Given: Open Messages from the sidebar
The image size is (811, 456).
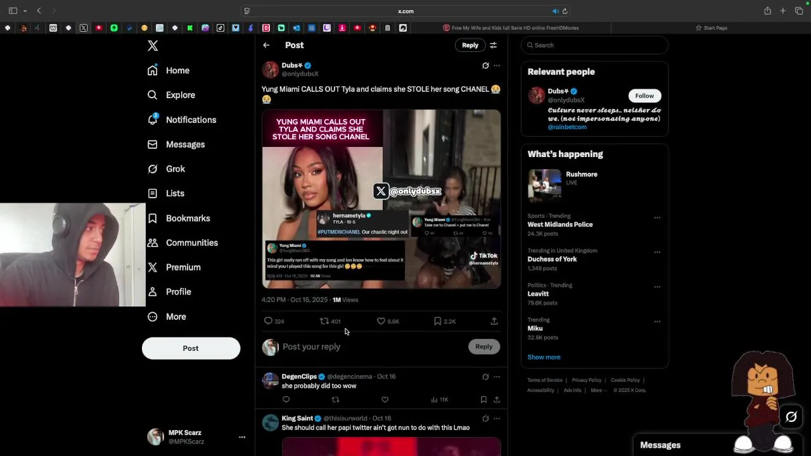Looking at the screenshot, I should 176,144.
